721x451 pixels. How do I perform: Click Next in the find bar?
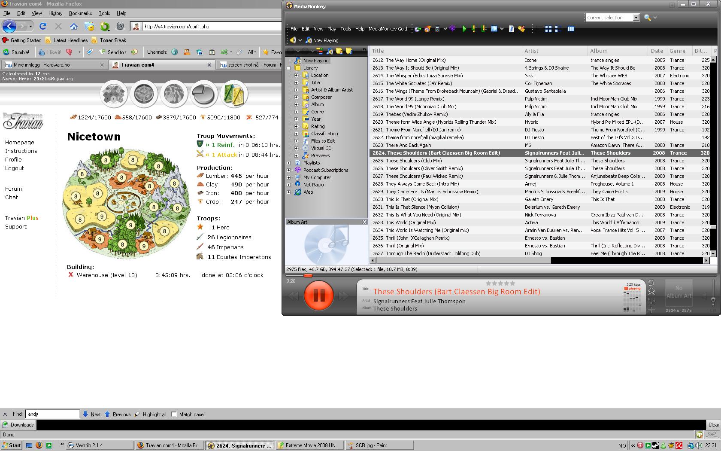point(91,414)
